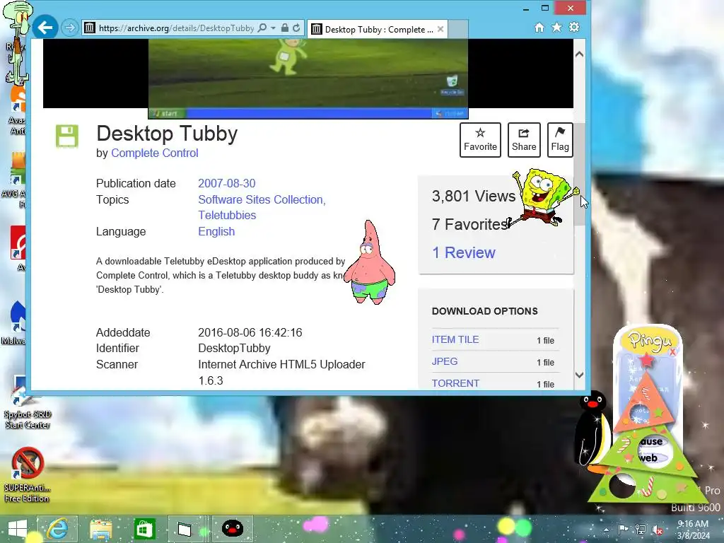Screen dimensions: 724x543
Task: Click the page scrollbar down arrow
Action: 580,375
